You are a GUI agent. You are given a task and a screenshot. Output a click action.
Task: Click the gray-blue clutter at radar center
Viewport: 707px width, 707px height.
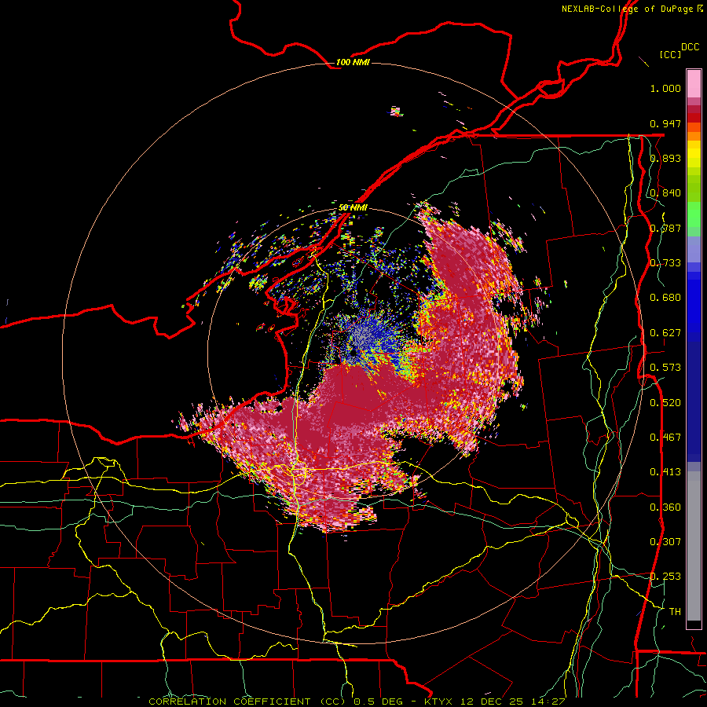coord(365,336)
